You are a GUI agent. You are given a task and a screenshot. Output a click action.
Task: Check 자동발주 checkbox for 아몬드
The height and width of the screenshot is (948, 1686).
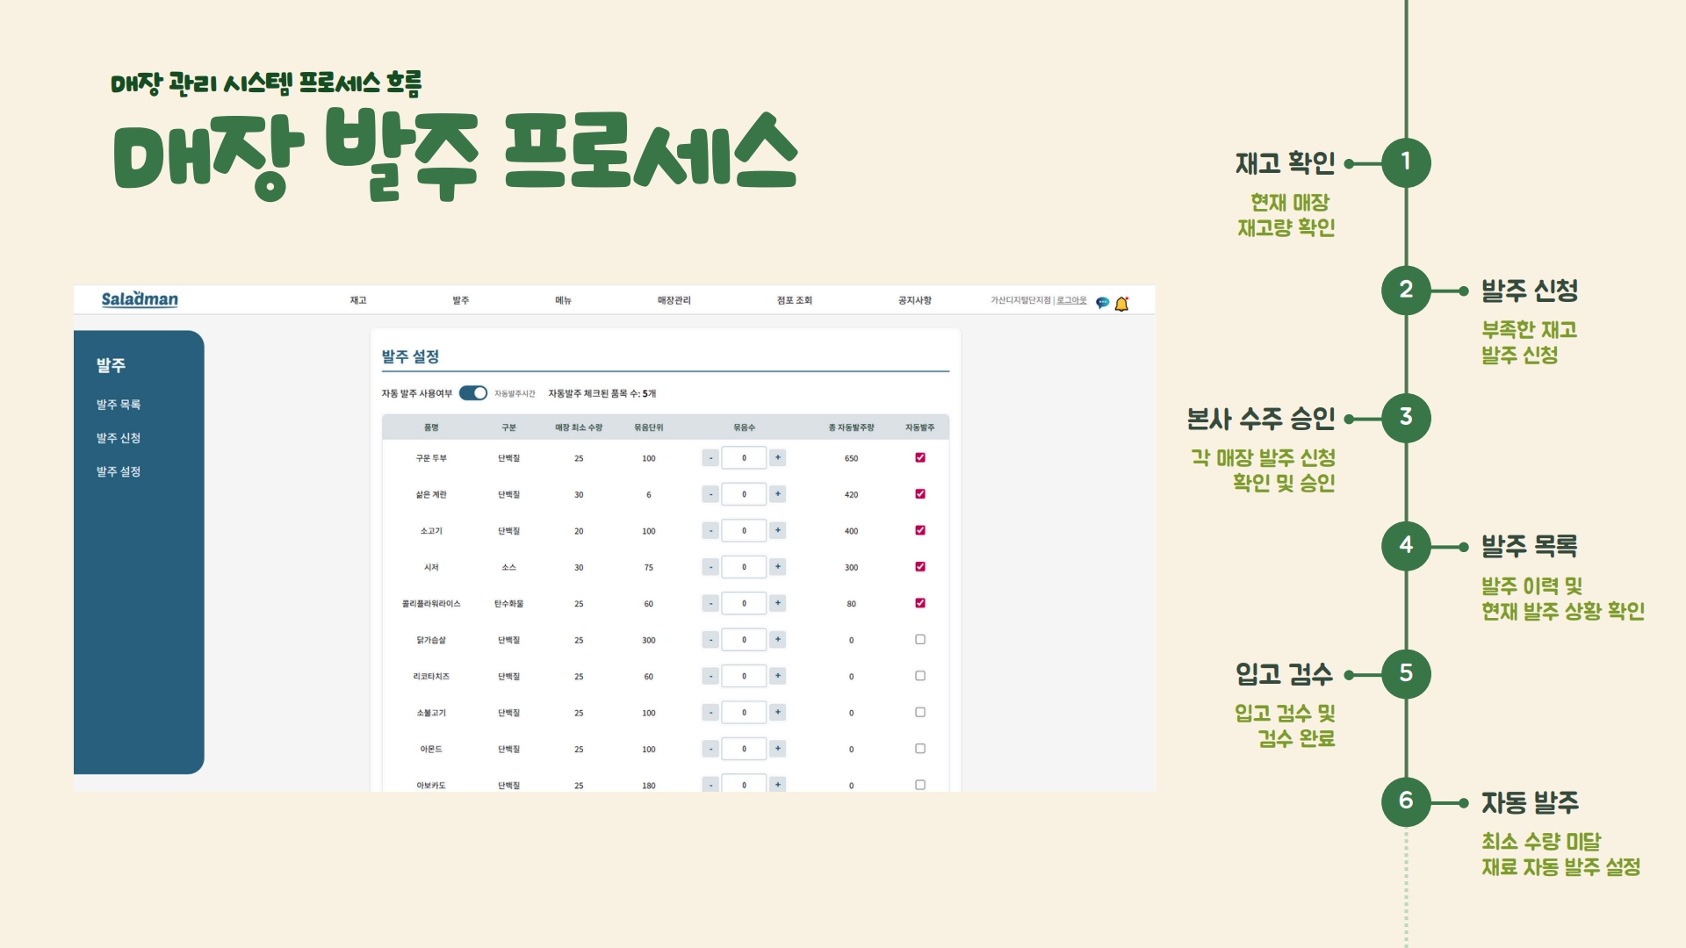coord(920,749)
